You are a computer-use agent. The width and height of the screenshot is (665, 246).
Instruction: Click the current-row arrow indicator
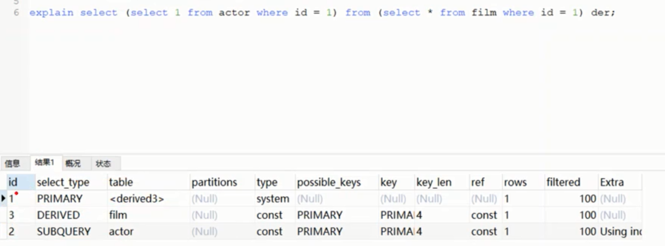pos(4,199)
